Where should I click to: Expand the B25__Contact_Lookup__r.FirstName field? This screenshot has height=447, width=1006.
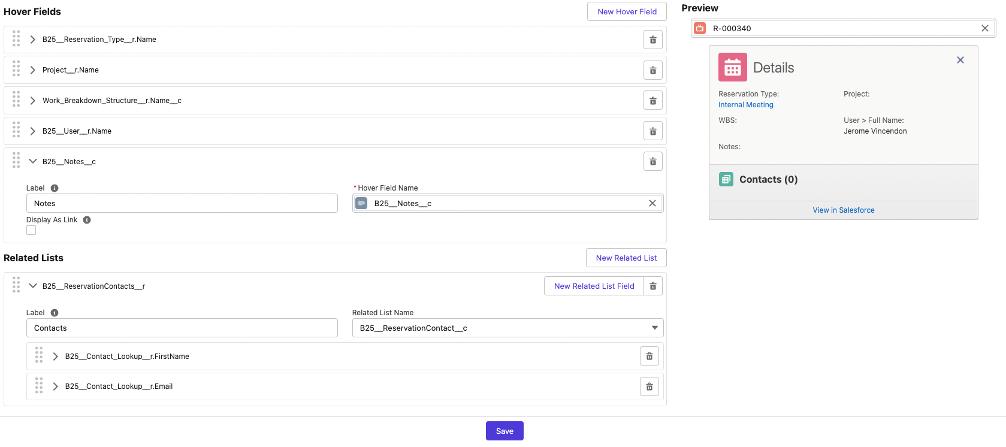pos(56,357)
